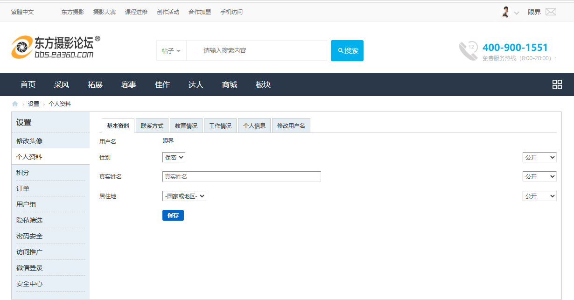This screenshot has width=574, height=300.
Task: Switch to the 联系方式 tab
Action: tap(152, 126)
